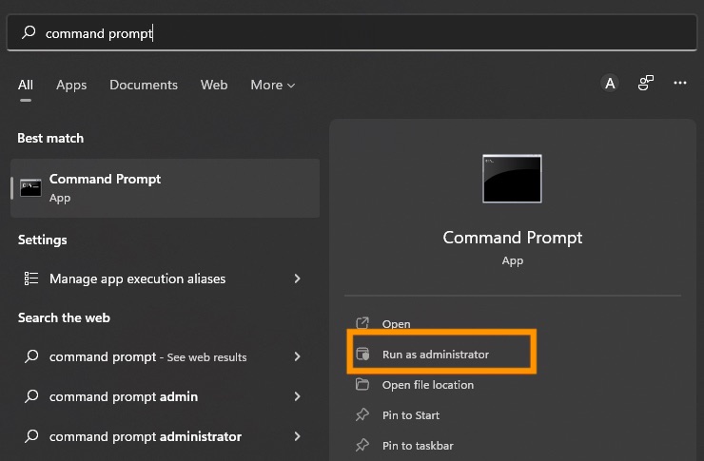This screenshot has width=704, height=461.
Task: Switch to the Documents filter tab
Action: (x=144, y=85)
